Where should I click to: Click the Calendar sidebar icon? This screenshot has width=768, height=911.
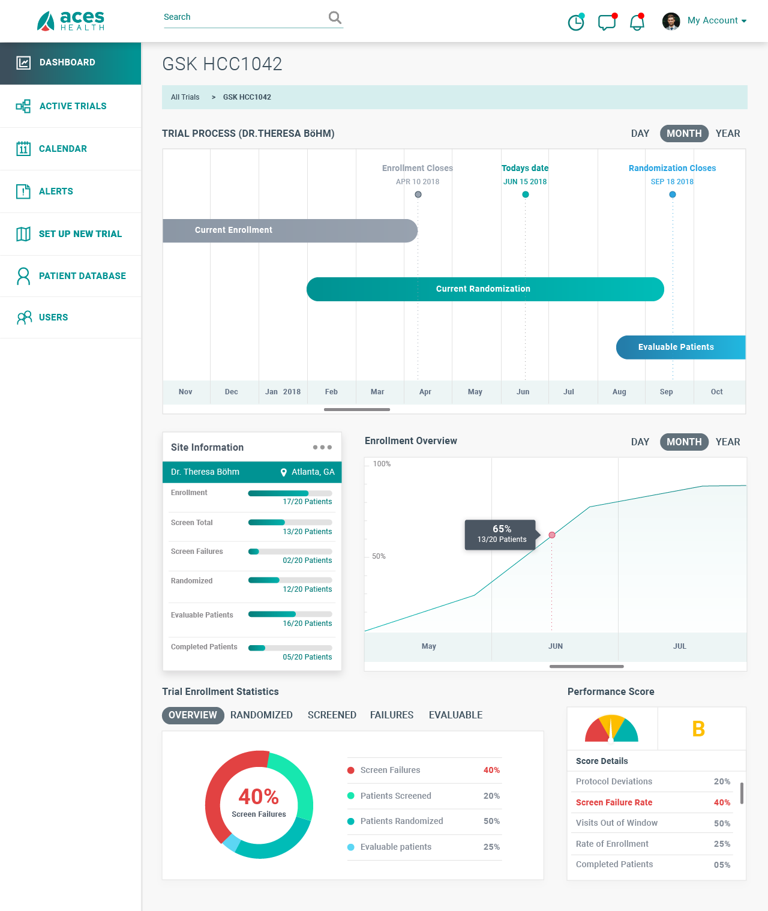(23, 149)
